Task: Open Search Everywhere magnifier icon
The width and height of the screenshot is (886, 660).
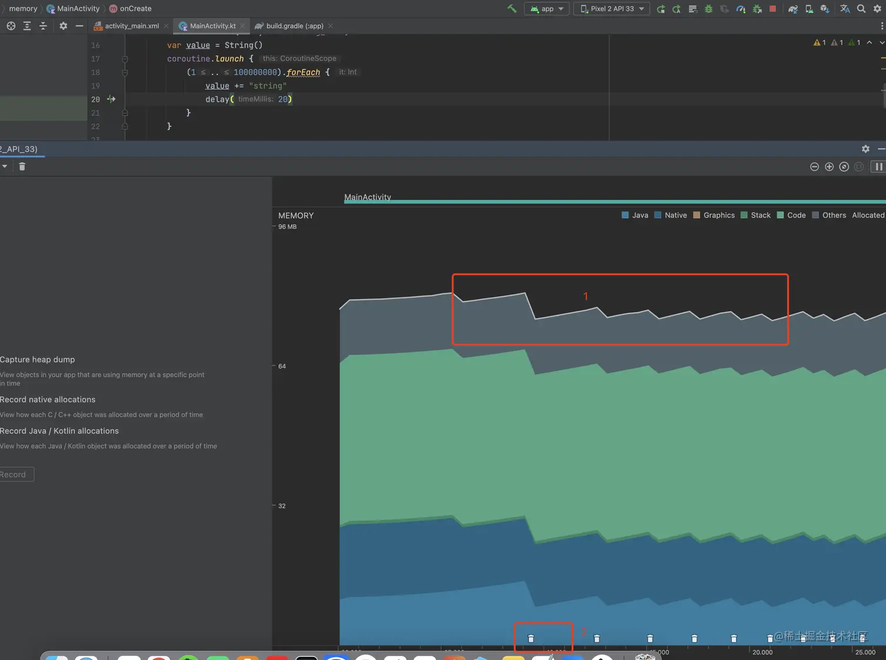Action: click(x=861, y=9)
